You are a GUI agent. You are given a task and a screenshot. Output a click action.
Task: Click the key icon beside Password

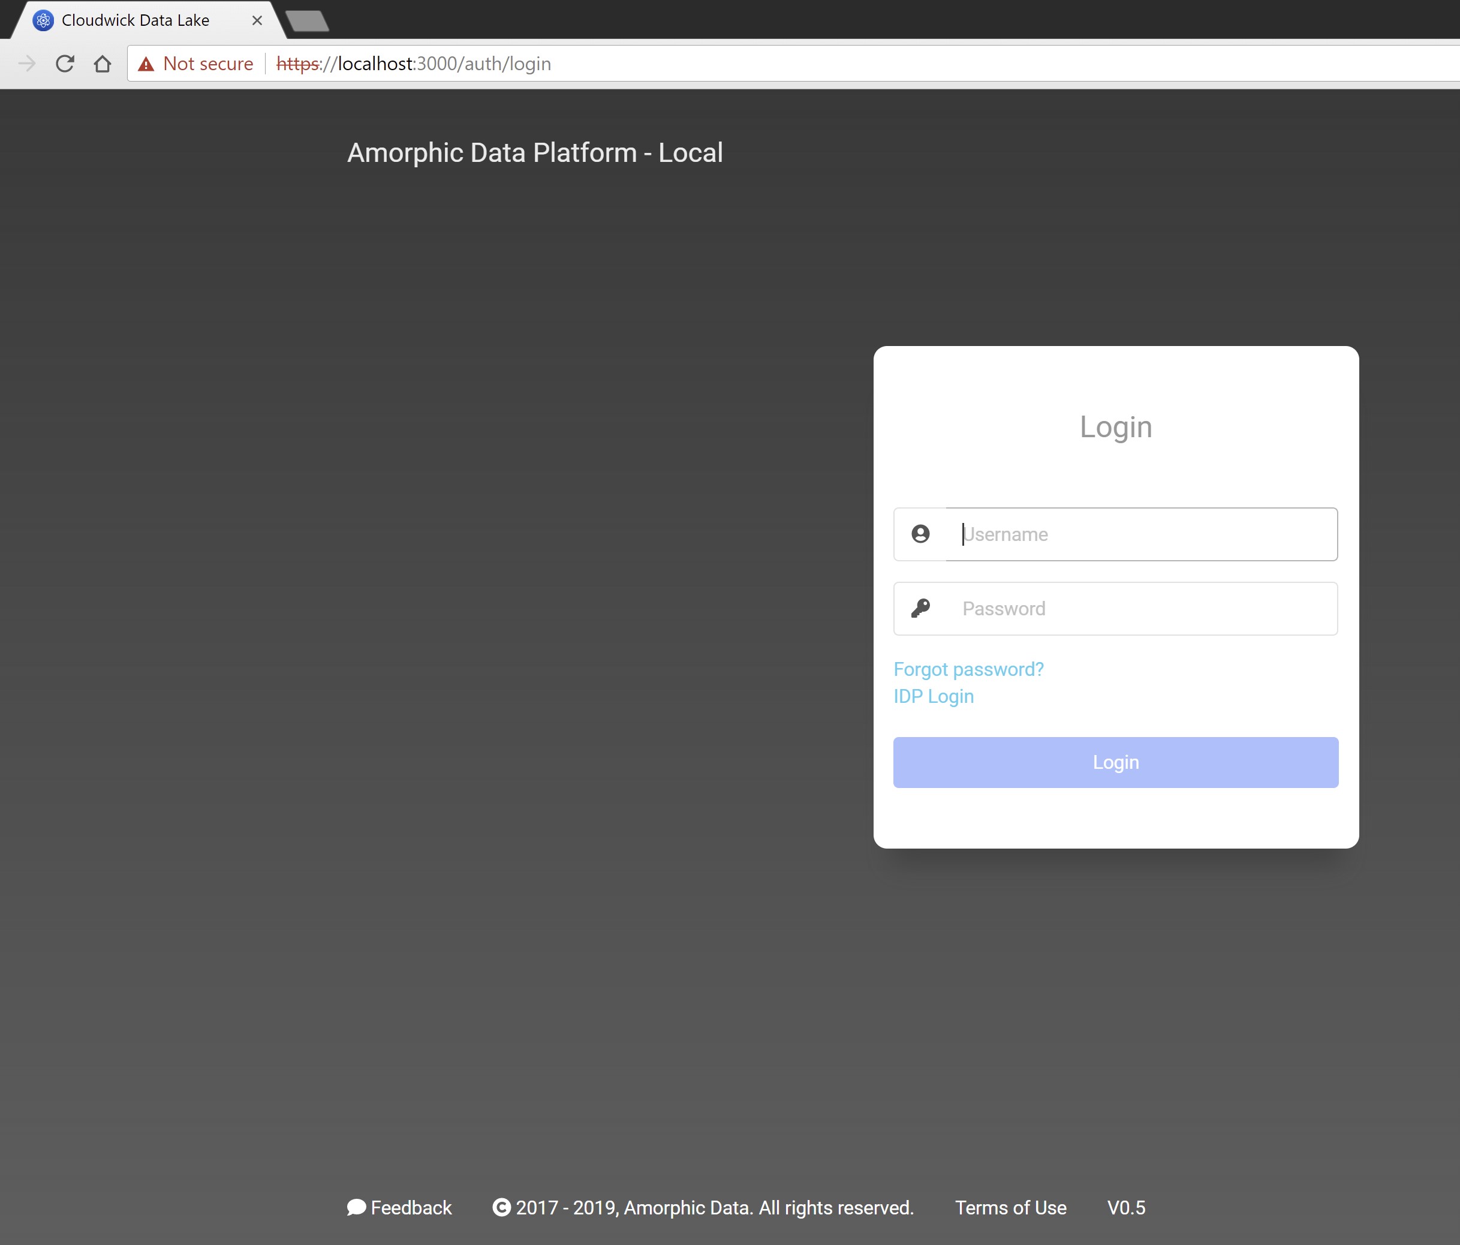(x=920, y=608)
